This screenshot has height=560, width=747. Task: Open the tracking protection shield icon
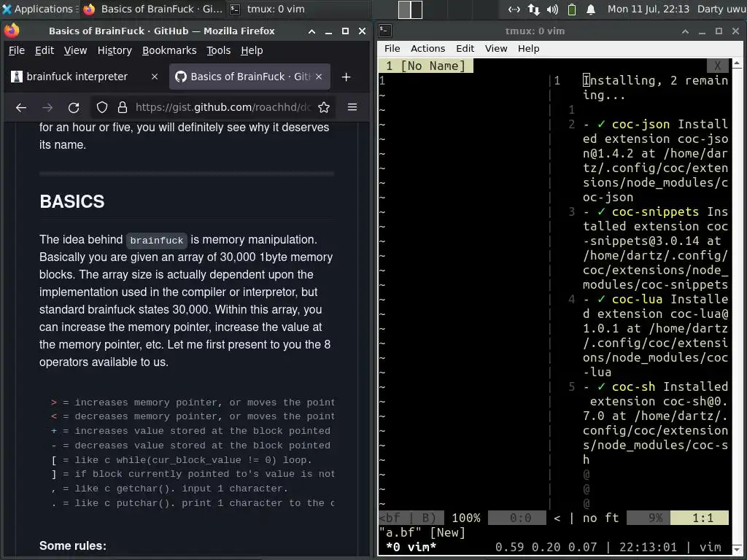(x=102, y=108)
